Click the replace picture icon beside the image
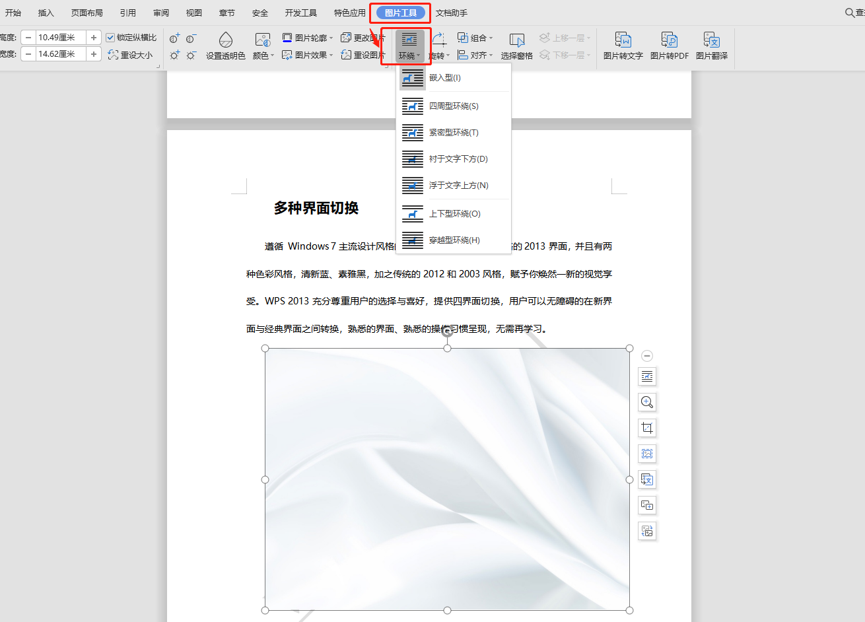 pyautogui.click(x=647, y=531)
